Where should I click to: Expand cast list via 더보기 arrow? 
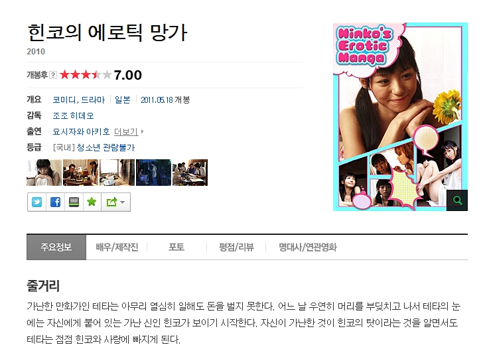pos(129,132)
